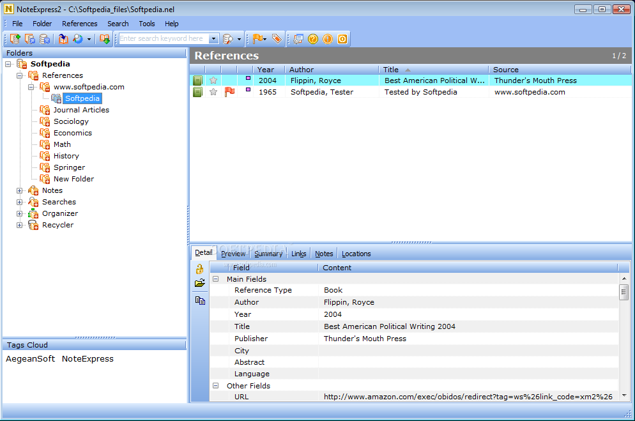The image size is (635, 421).
Task: Open the References menu
Action: (79, 24)
